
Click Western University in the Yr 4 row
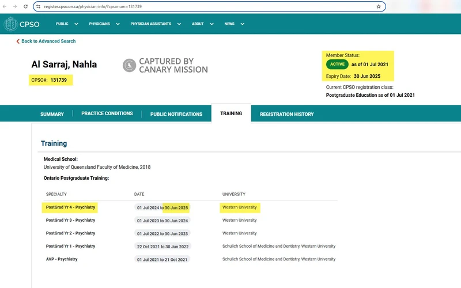239,207
